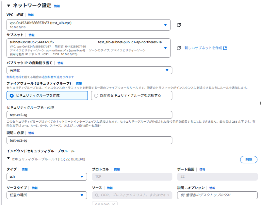Screen dimensions: 261x205
Task: Open 情報 link next to VPC - 必須
Action: coord(31,15)
